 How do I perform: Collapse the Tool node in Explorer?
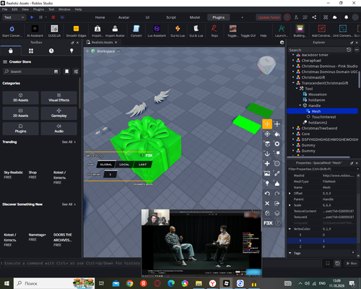297,89
